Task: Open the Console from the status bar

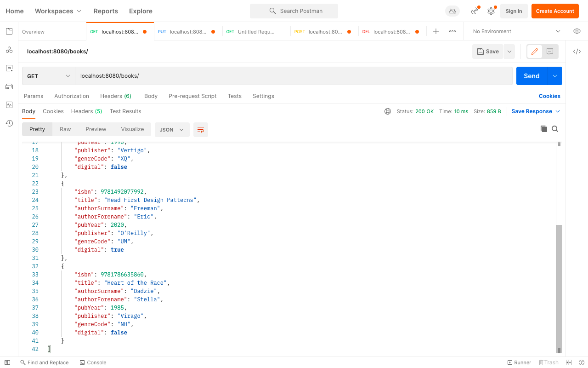Action: coord(93,362)
